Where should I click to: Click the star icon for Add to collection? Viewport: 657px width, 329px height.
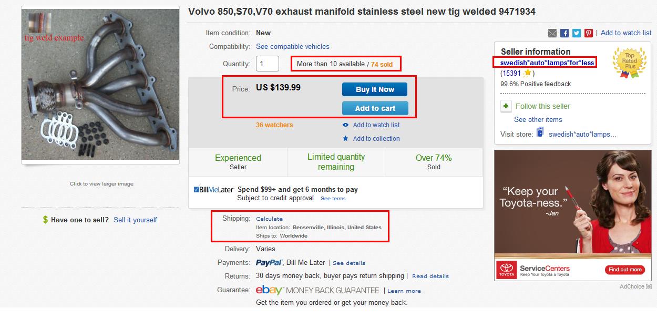click(x=345, y=139)
